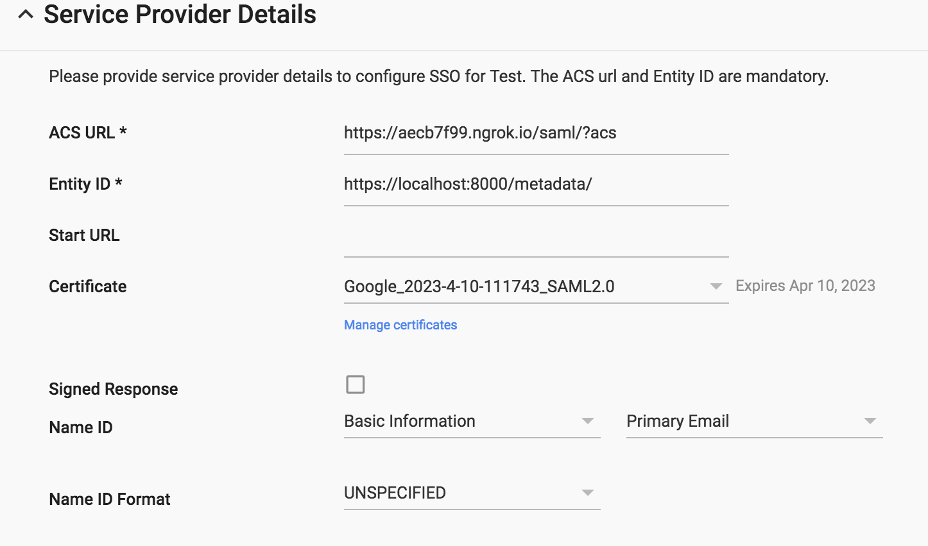928x546 pixels.
Task: Click the Entity ID metadata URL text
Action: [x=467, y=185]
